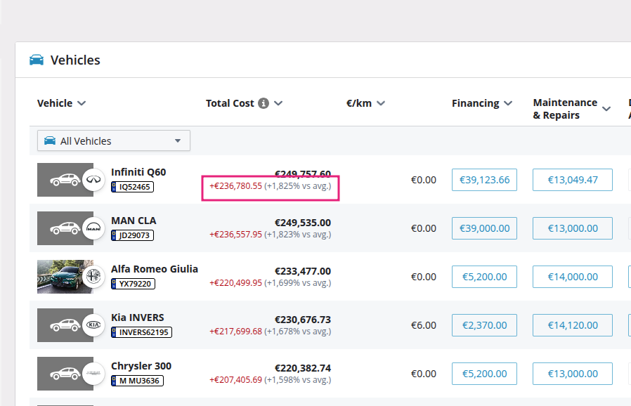Image resolution: width=631 pixels, height=406 pixels.
Task: Sort by €/km column chevron
Action: click(381, 103)
